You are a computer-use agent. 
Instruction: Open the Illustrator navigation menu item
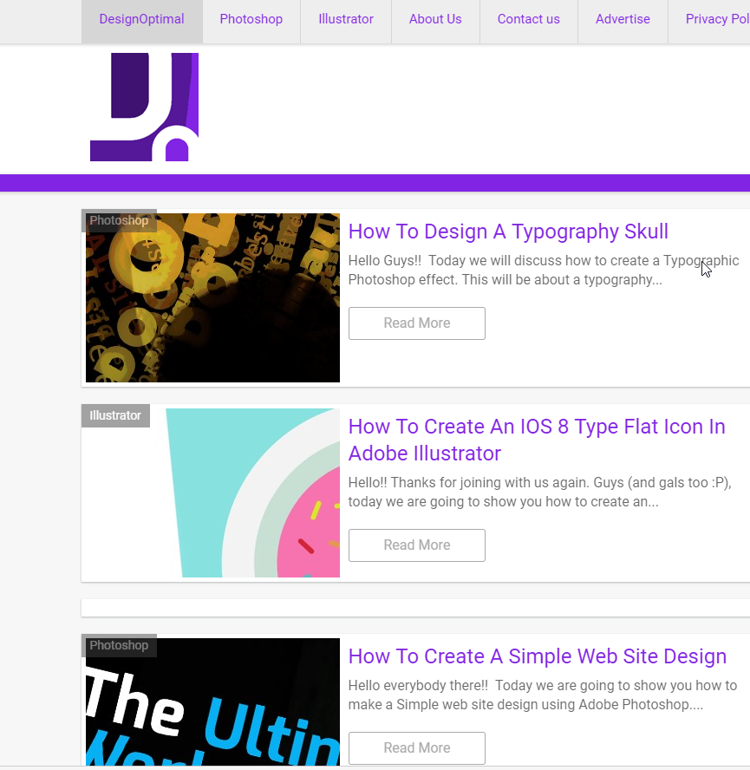tap(345, 19)
